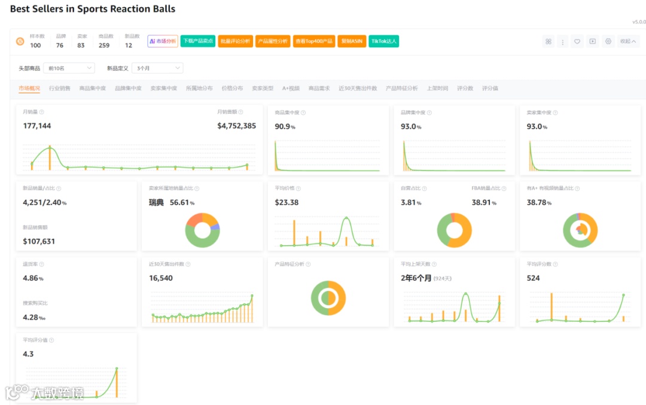The width and height of the screenshot is (646, 405).
Task: Click the vertical more-options dots icon
Action: [562, 41]
